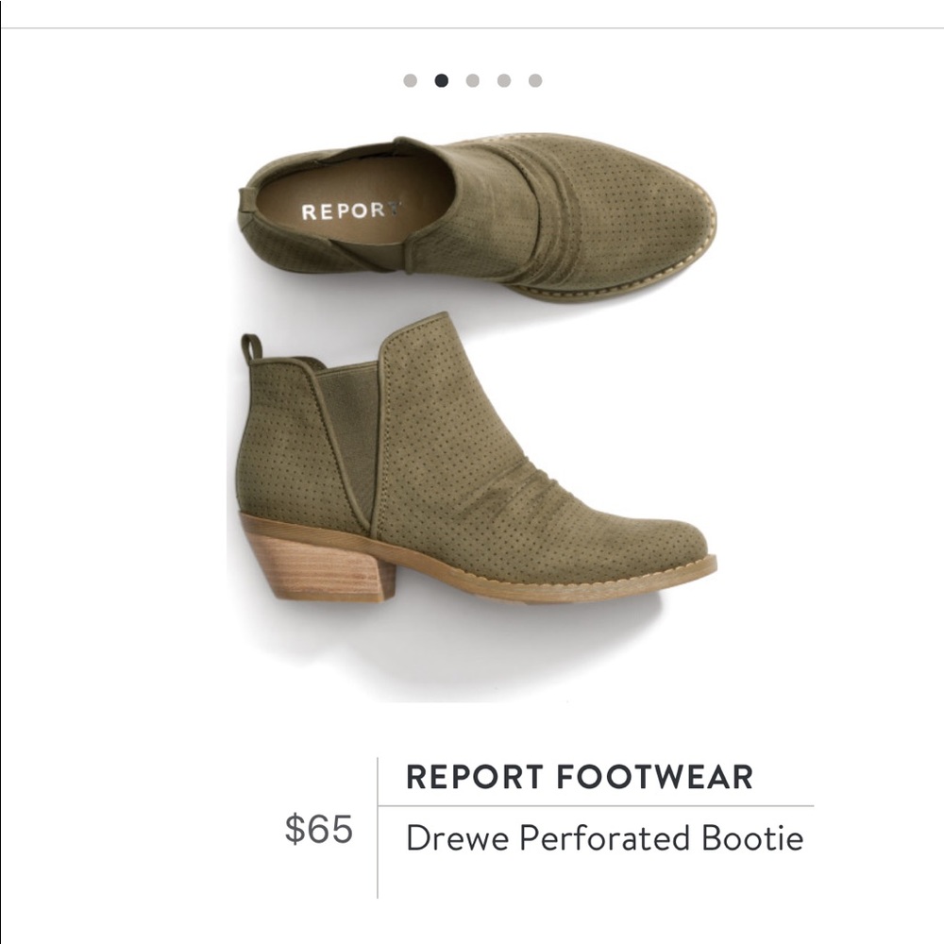Select the first carousel dot
Image resolution: width=944 pixels, height=944 pixels.
tap(408, 80)
